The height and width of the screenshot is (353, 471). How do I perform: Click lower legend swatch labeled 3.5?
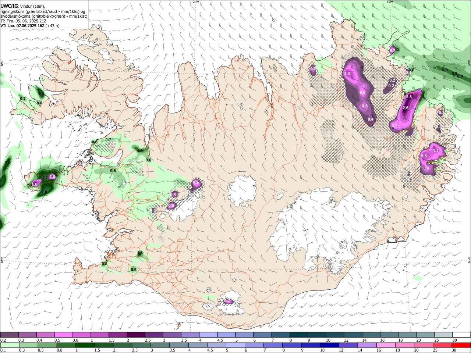(x=179, y=345)
